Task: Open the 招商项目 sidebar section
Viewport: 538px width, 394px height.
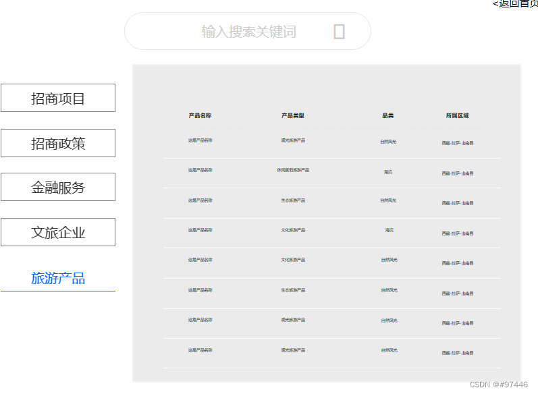Action: (58, 98)
